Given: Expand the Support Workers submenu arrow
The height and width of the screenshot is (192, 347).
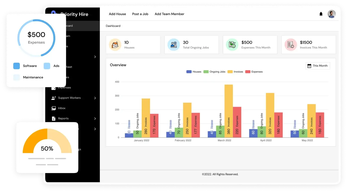Looking at the screenshot, I should pyautogui.click(x=95, y=98).
